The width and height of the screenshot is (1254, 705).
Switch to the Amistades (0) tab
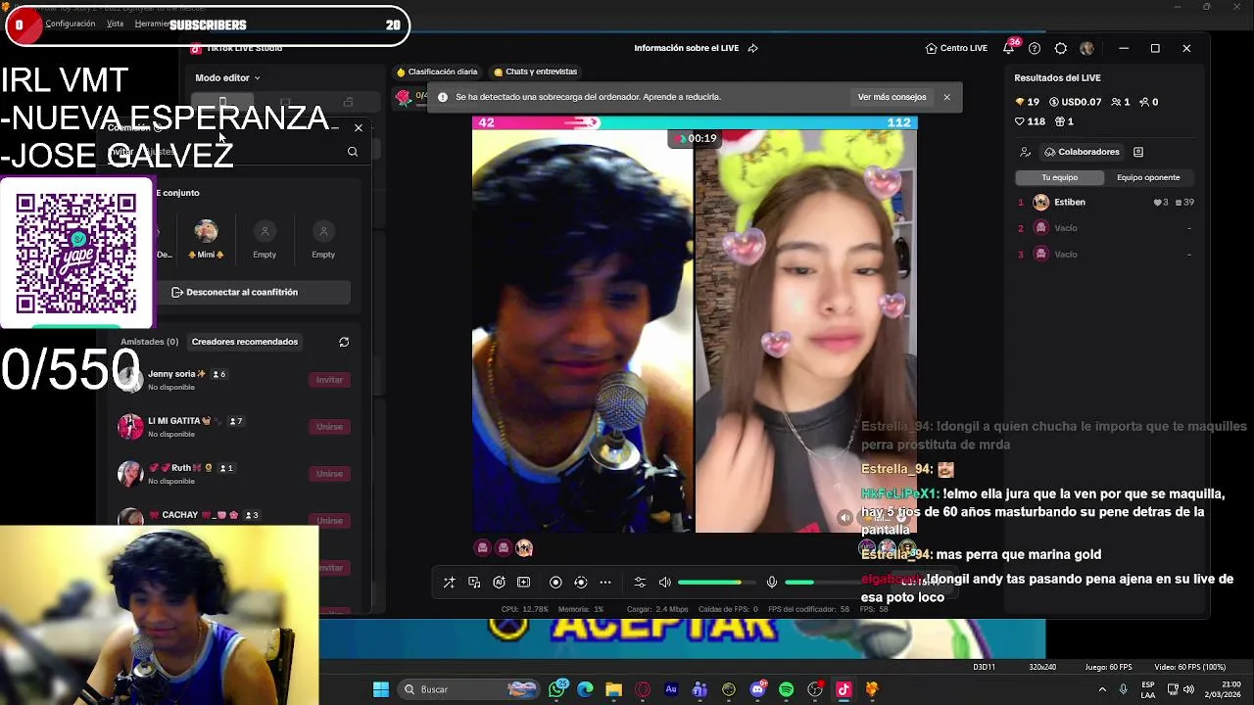(x=149, y=342)
